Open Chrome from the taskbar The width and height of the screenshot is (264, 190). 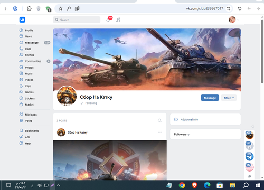point(182,185)
